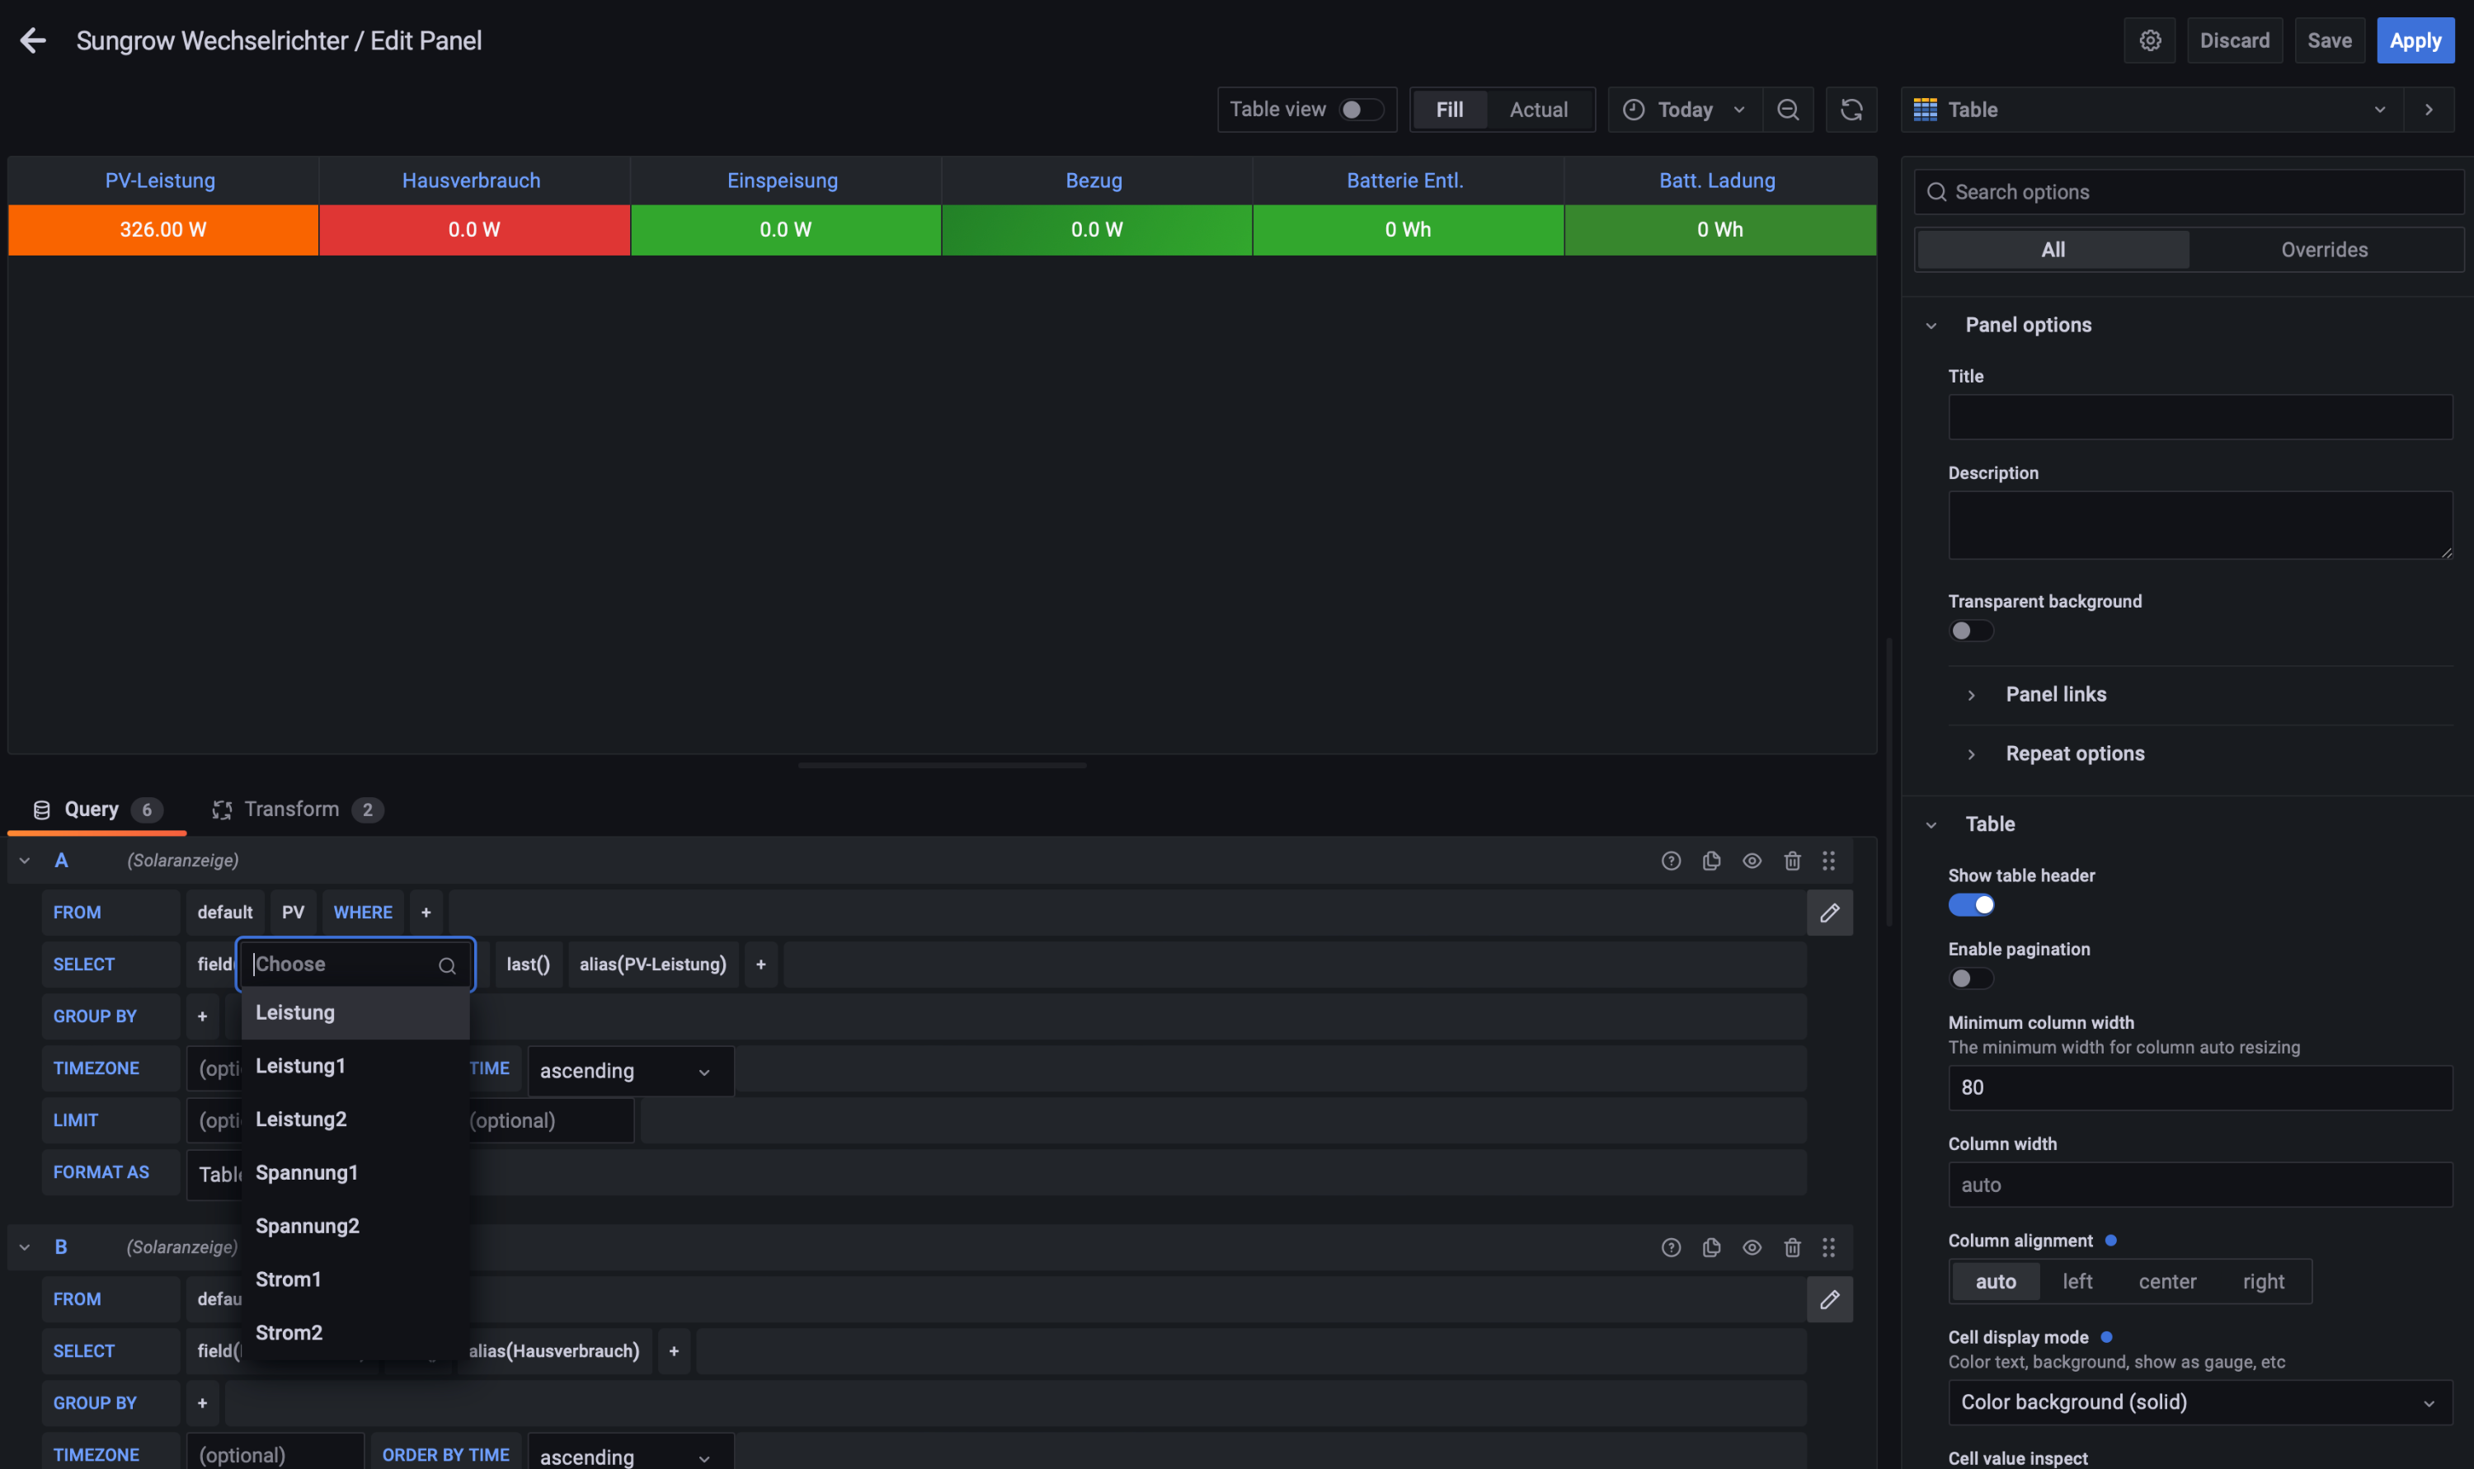Image resolution: width=2474 pixels, height=1469 pixels.
Task: Open Cell display mode dropdown
Action: pyautogui.click(x=2199, y=1401)
